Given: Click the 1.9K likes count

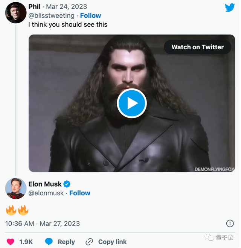Looking at the screenshot, I should coord(26,242).
